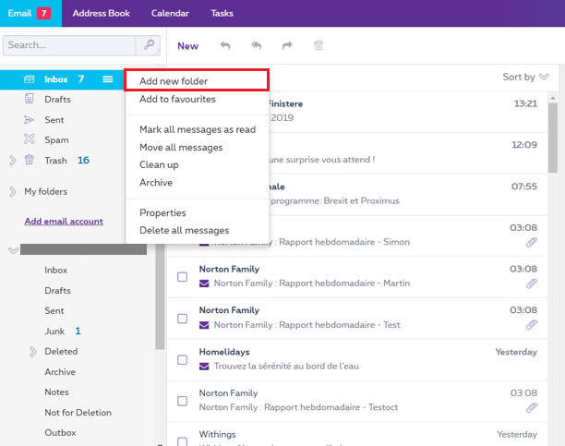Expand the Deleted folder
565x446 pixels.
pyautogui.click(x=32, y=351)
